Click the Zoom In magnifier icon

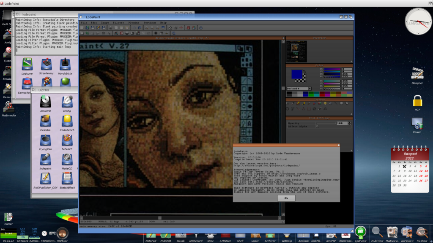pos(147,28)
